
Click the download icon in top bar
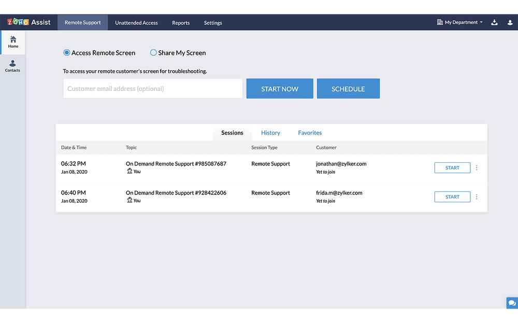coord(494,22)
